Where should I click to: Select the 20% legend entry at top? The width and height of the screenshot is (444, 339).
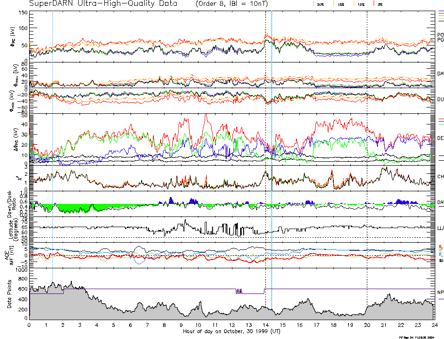(x=320, y=4)
